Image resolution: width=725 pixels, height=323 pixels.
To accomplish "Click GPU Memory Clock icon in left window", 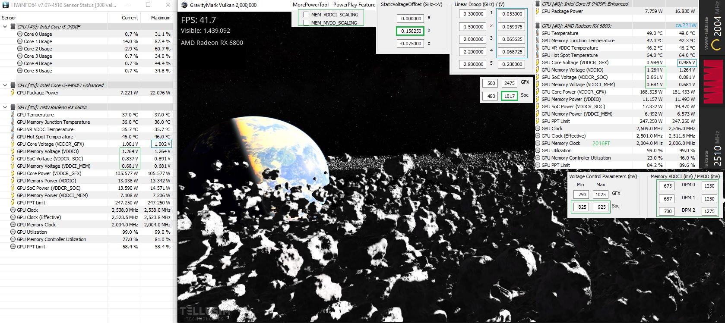I will tap(13, 225).
